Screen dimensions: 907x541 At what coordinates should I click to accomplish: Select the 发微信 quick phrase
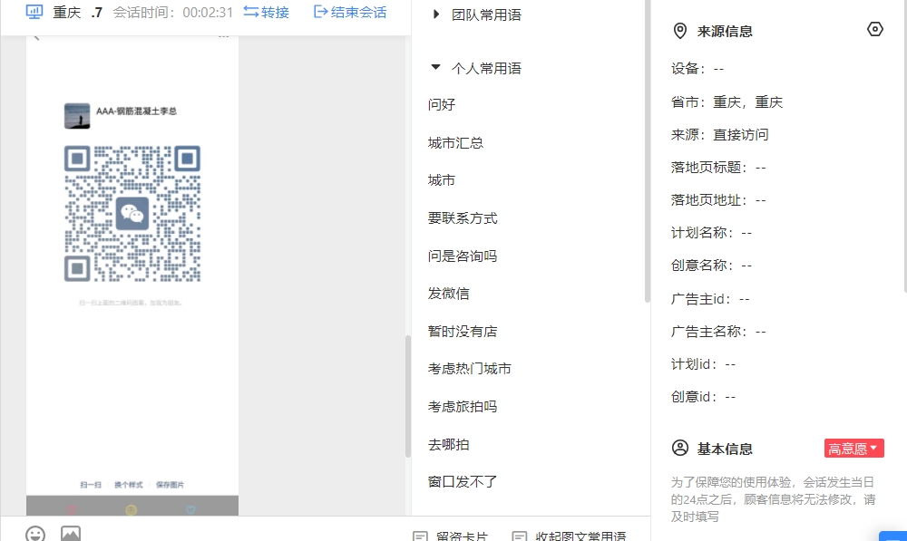pyautogui.click(x=449, y=294)
